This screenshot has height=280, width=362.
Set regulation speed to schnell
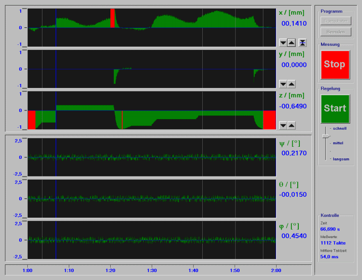(x=339, y=128)
